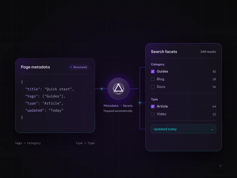Image resolution: width=237 pixels, height=178 pixels.
Task: Click the Guides count 42
Action: tap(214, 72)
